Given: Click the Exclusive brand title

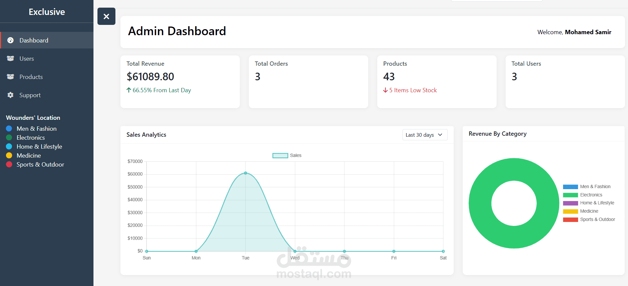Looking at the screenshot, I should [47, 12].
